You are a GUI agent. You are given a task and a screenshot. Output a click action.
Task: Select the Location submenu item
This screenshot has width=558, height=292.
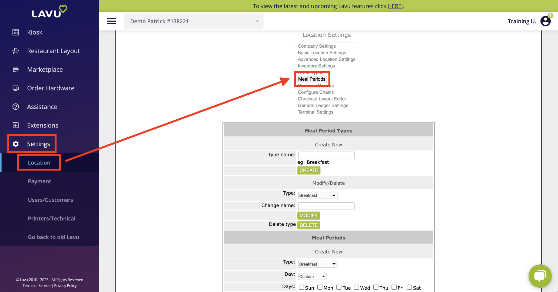click(39, 163)
